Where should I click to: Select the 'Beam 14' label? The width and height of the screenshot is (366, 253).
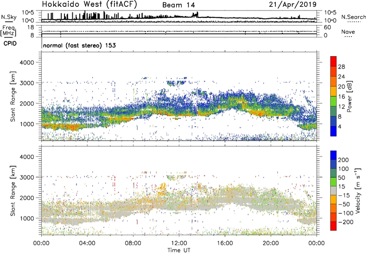(x=178, y=5)
